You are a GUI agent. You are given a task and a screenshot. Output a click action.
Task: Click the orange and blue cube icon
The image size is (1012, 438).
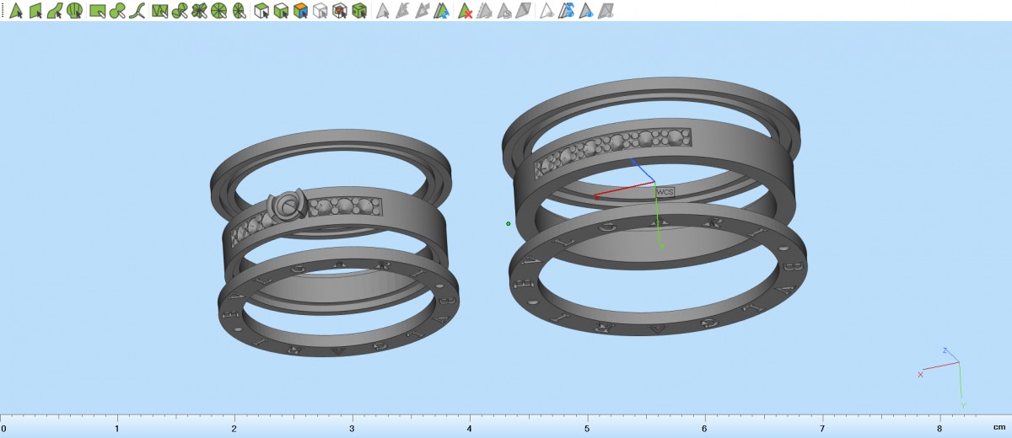[x=300, y=11]
